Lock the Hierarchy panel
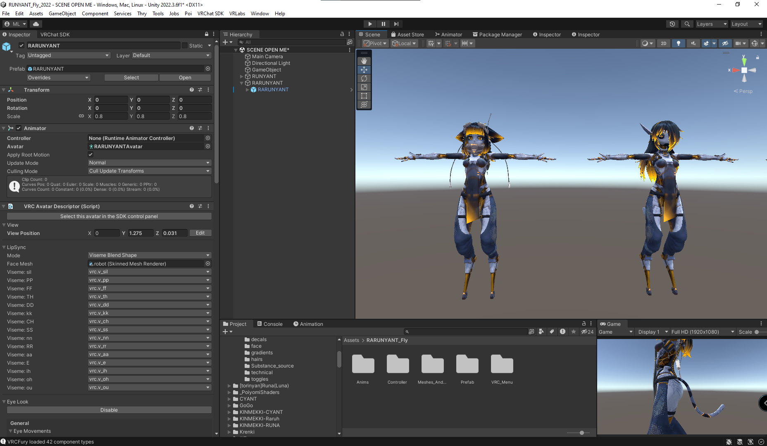The image size is (767, 446). coord(342,34)
